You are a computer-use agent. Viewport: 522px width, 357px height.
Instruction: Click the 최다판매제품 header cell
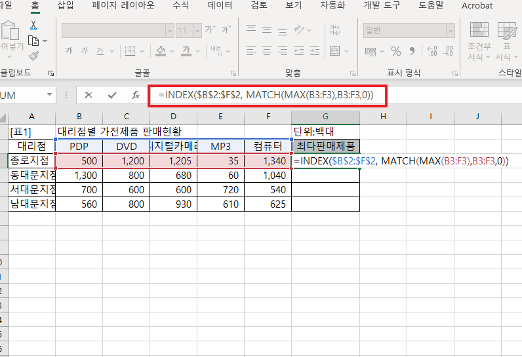pos(325,146)
